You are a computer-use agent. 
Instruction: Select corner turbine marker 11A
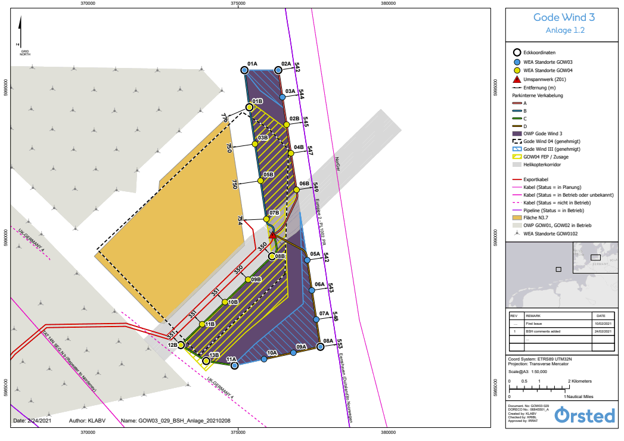[234, 365]
